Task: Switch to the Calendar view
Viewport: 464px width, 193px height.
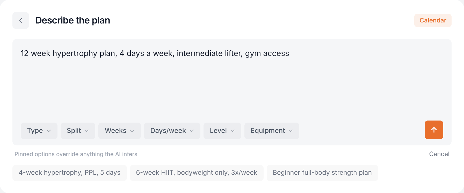Action: coord(433,20)
